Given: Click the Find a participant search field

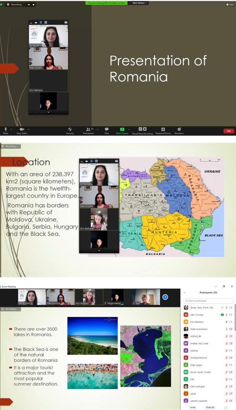Looking at the screenshot, I should 208,301.
